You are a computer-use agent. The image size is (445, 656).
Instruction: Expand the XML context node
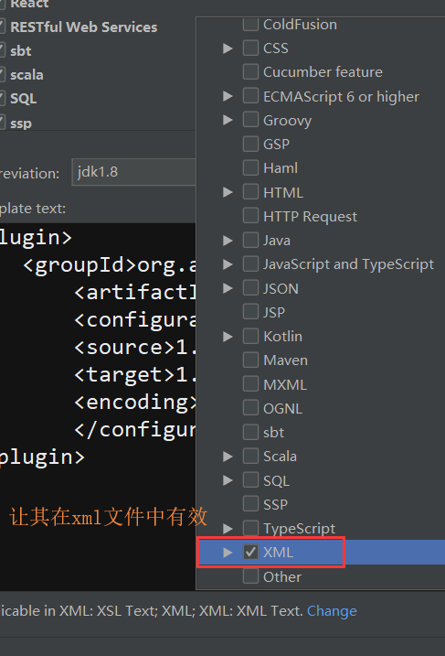tap(228, 553)
